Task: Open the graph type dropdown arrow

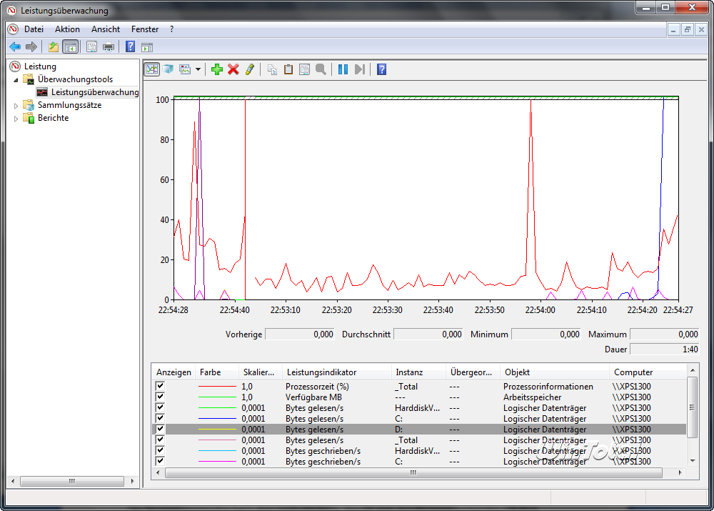Action: 198,69
